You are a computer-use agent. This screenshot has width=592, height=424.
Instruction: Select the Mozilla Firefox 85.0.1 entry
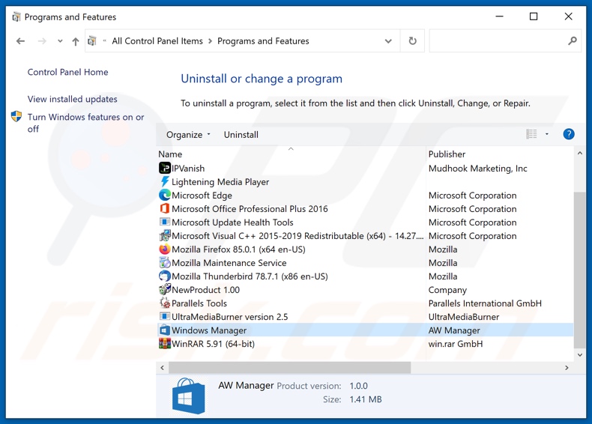click(x=238, y=249)
